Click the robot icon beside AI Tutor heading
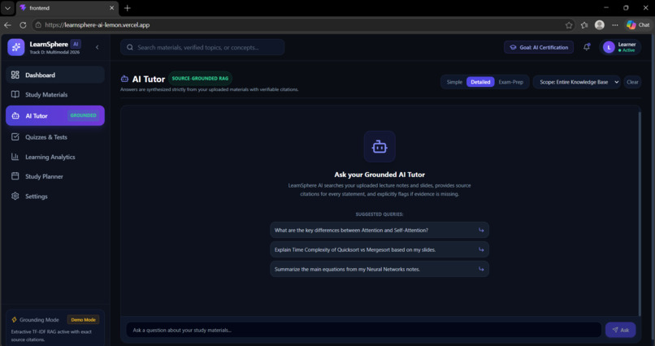 coord(124,79)
